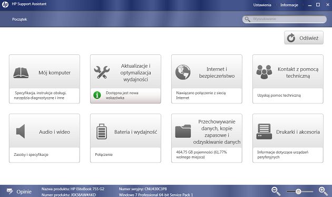This screenshot has height=197, width=332.
Task: Click the Opinie link text
Action: coord(24,192)
